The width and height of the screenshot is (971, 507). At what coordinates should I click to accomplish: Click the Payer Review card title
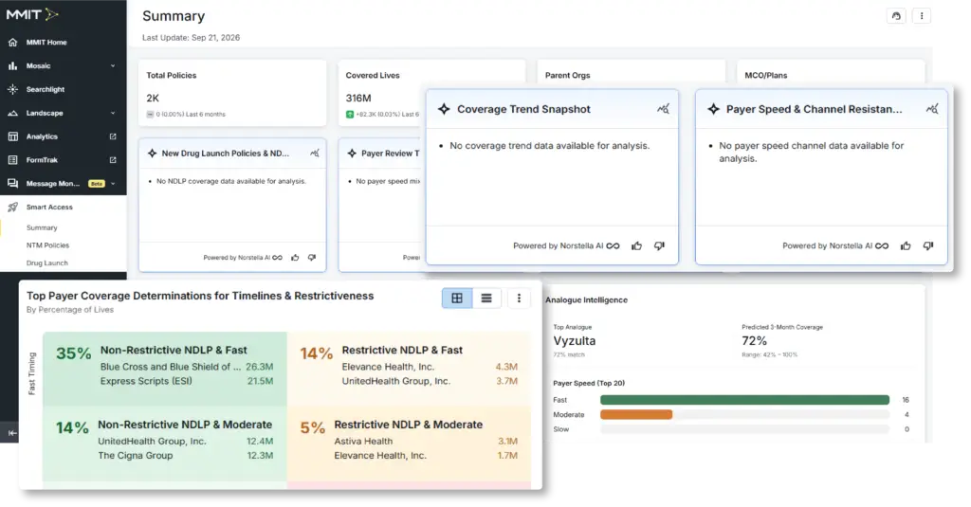pyautogui.click(x=390, y=153)
